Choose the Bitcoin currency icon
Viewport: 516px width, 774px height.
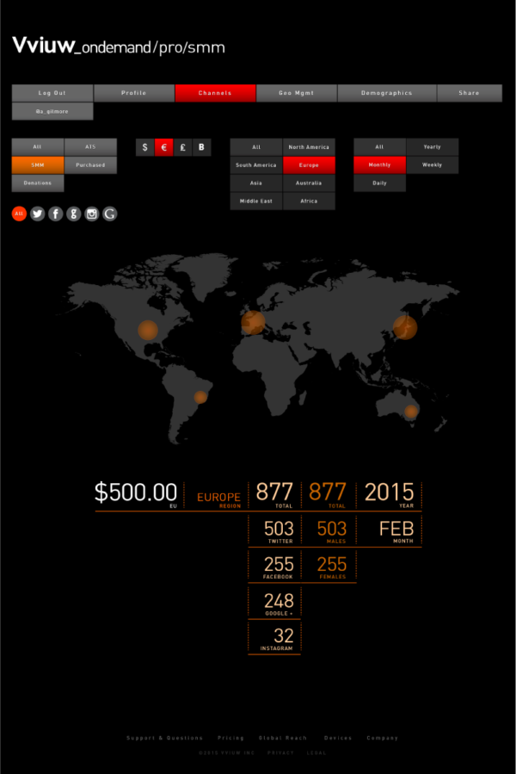tap(201, 147)
